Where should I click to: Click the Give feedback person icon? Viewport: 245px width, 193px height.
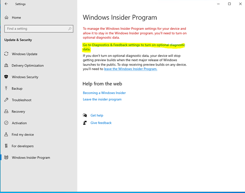point(85,123)
